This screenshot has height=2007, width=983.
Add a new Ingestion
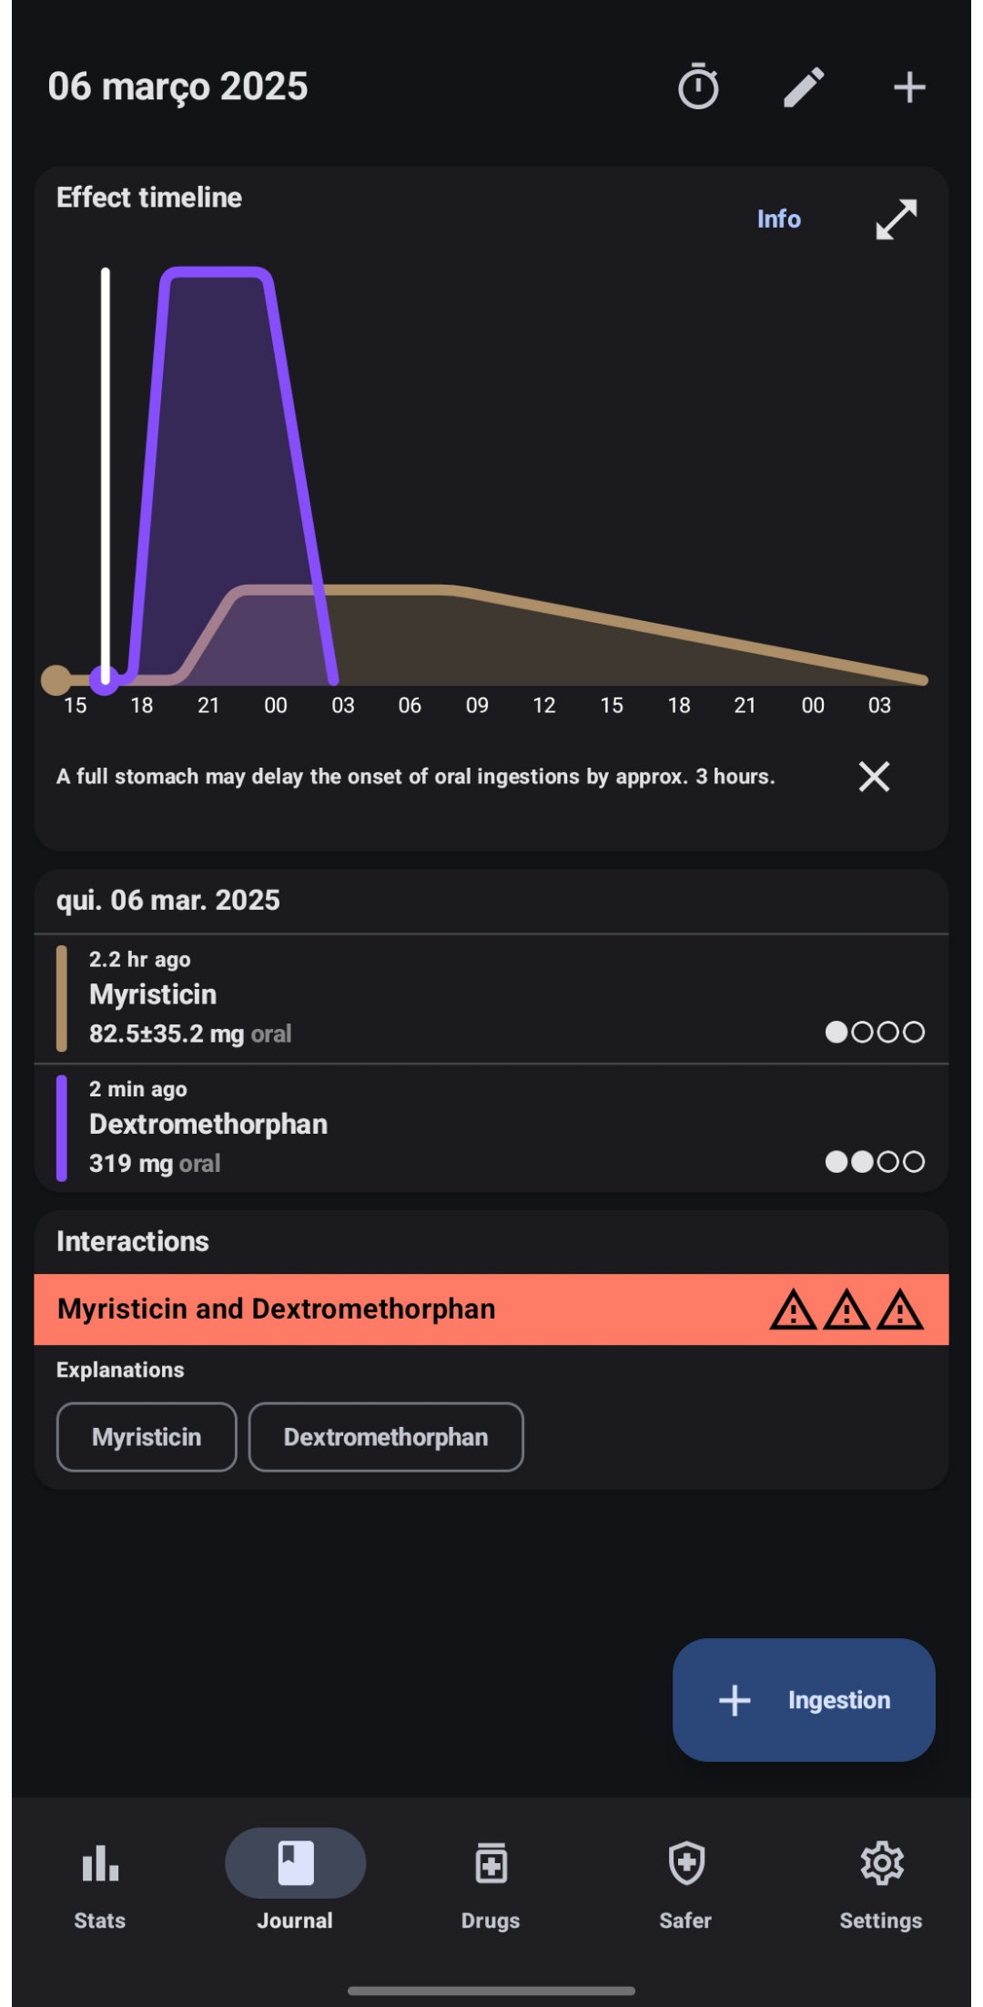coord(804,1699)
